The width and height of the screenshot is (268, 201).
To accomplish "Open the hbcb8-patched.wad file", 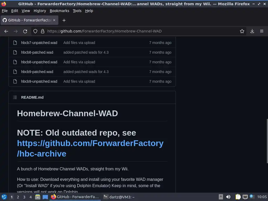I will point(37,52).
